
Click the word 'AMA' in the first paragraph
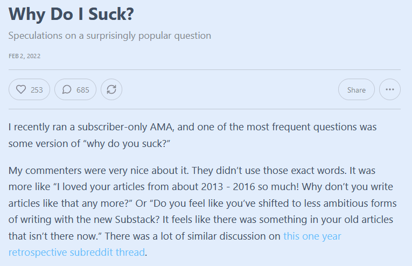tap(162, 127)
